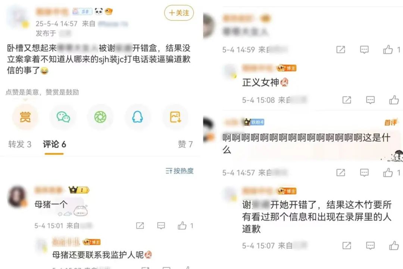403x269 pixels.
Task: Share via the WeChat icon
Action: [x=63, y=117]
